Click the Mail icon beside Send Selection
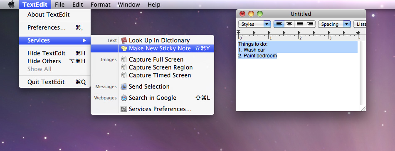Image resolution: width=395 pixels, height=151 pixels. point(123,87)
